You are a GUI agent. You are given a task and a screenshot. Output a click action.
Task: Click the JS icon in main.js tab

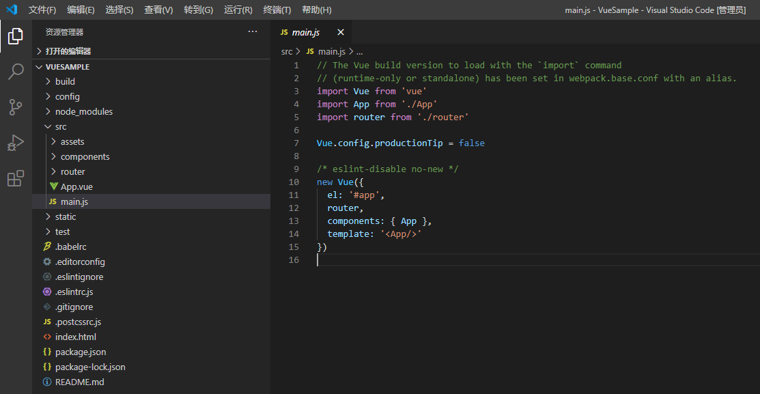point(284,32)
